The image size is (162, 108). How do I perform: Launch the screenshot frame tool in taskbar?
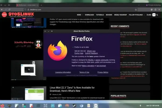pyautogui.click(x=45, y=106)
